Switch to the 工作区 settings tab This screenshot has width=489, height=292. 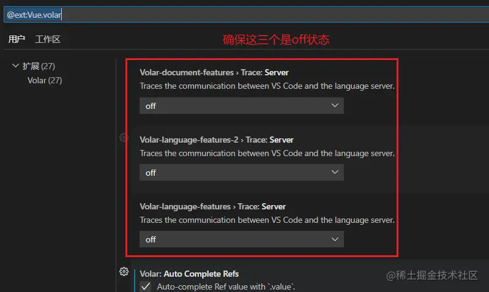tap(47, 39)
